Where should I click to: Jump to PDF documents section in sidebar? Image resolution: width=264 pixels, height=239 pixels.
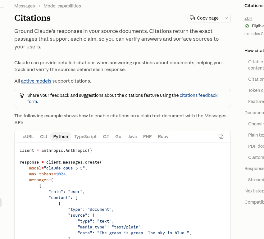(256, 146)
